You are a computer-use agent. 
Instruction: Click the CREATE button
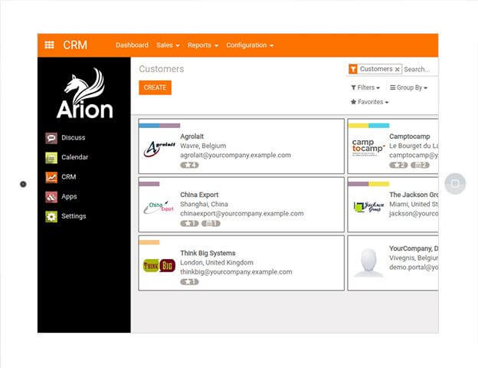point(156,87)
